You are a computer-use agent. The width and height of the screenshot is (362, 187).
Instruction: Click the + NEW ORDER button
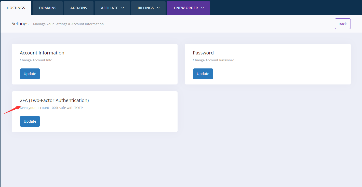[185, 8]
